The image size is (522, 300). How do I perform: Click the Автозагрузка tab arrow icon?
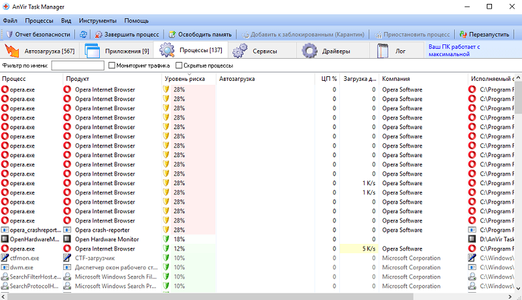click(12, 51)
